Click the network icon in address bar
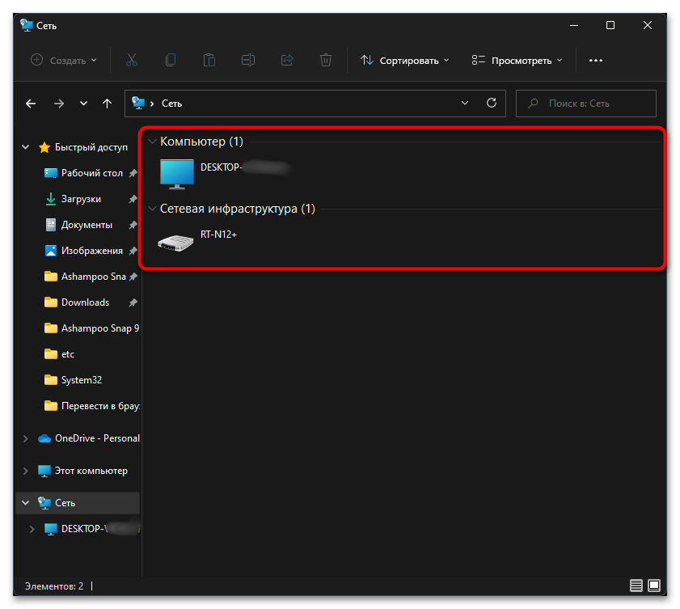 click(x=138, y=103)
